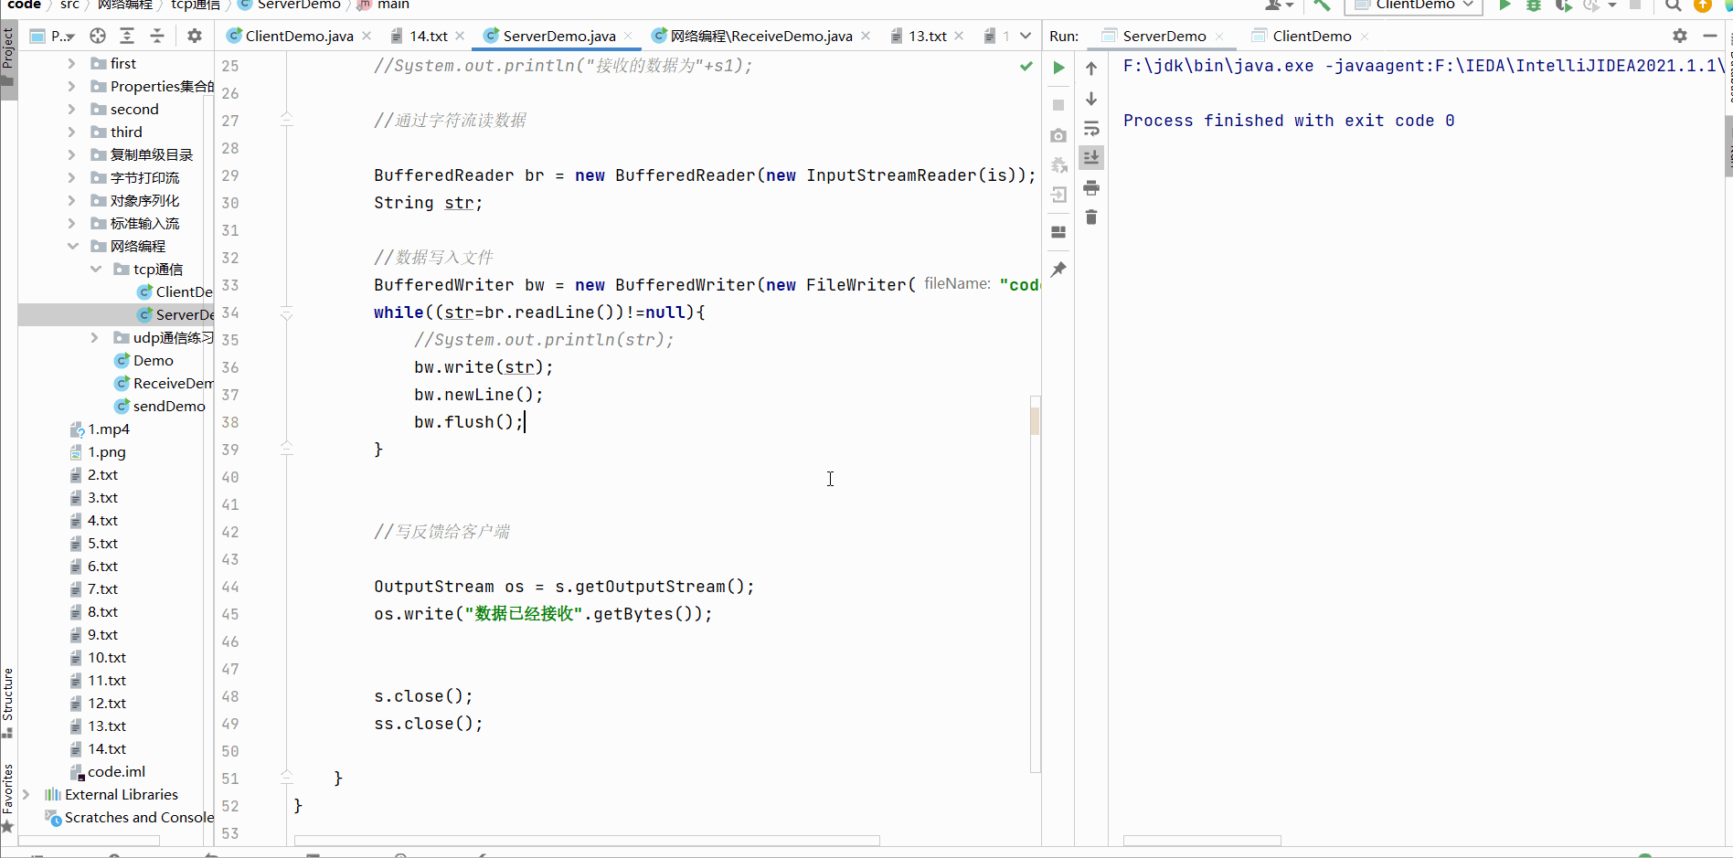1733x858 pixels.
Task: Select code.iml in project tree
Action: point(108,771)
